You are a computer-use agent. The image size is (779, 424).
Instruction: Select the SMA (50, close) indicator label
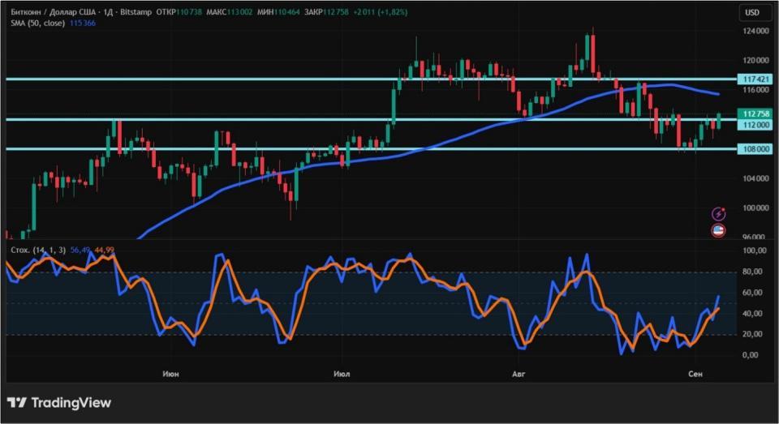[38, 24]
